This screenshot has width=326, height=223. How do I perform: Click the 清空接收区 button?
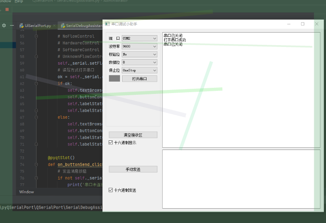click(133, 135)
